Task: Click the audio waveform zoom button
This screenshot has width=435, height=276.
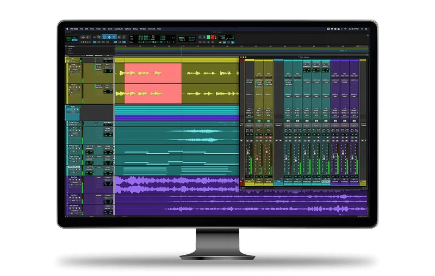Action: point(84,37)
